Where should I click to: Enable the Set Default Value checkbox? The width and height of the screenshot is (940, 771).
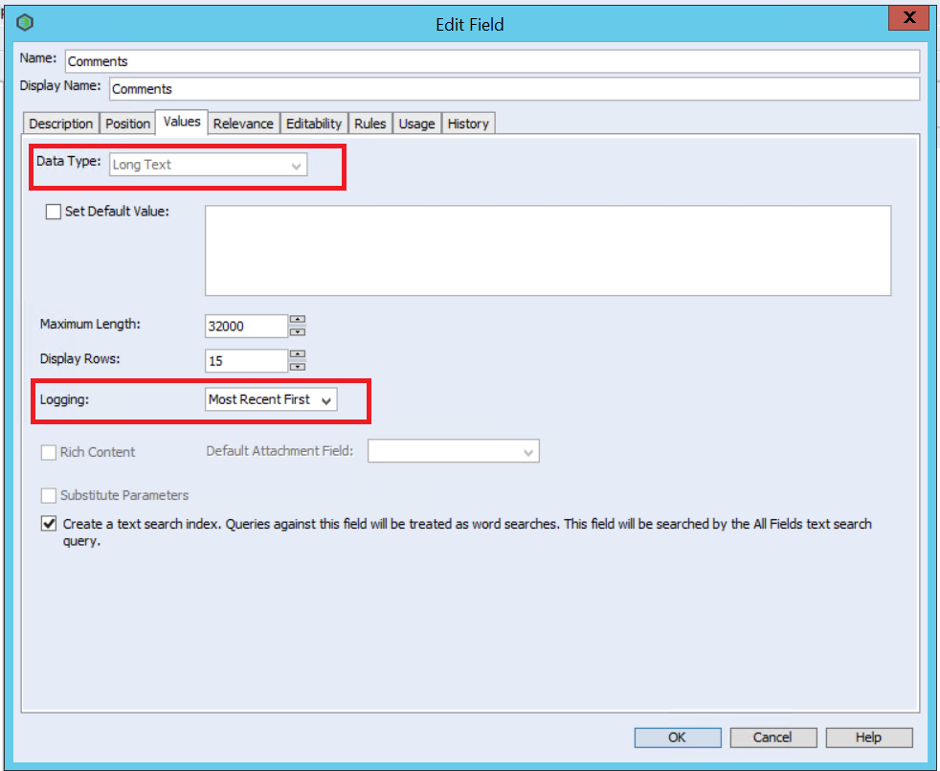(54, 212)
